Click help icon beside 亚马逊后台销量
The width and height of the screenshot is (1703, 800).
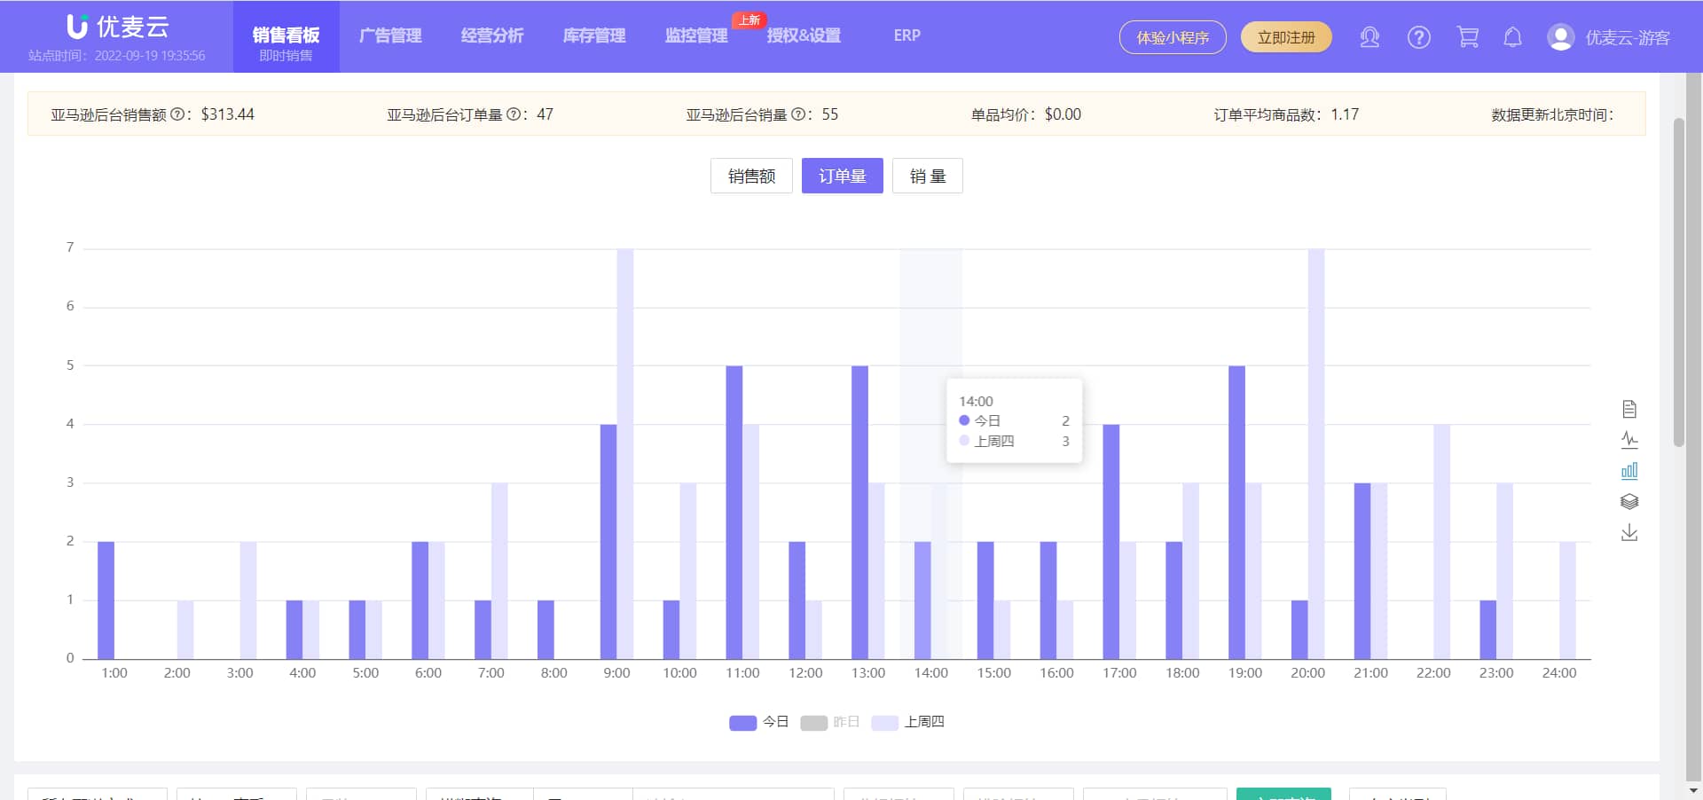tap(797, 114)
